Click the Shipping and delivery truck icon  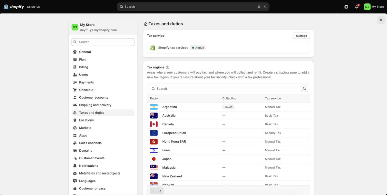point(75,105)
